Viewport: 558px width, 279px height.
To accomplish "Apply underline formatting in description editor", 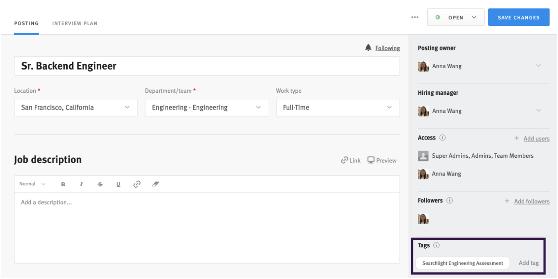I will 118,184.
